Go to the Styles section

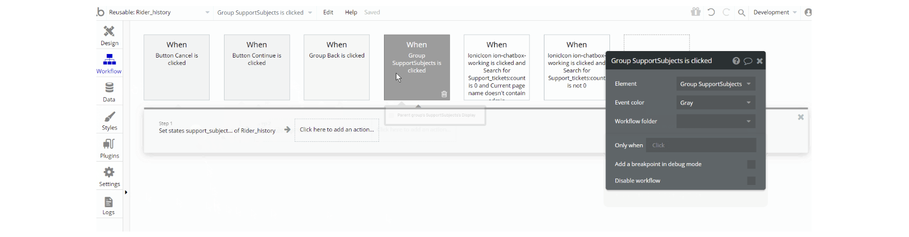109,120
